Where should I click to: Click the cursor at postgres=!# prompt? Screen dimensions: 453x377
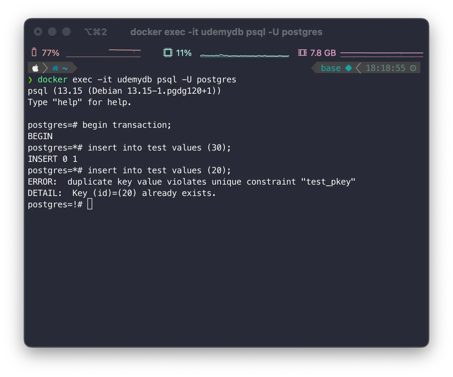(90, 204)
